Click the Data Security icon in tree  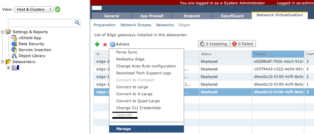pos(14,44)
